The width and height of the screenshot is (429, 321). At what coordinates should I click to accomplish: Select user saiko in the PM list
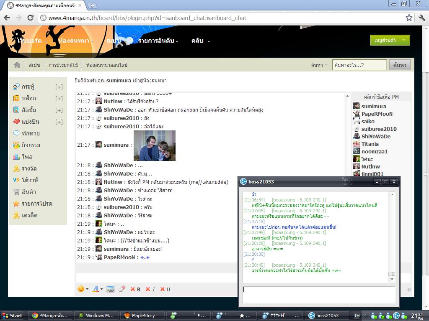pos(368,122)
